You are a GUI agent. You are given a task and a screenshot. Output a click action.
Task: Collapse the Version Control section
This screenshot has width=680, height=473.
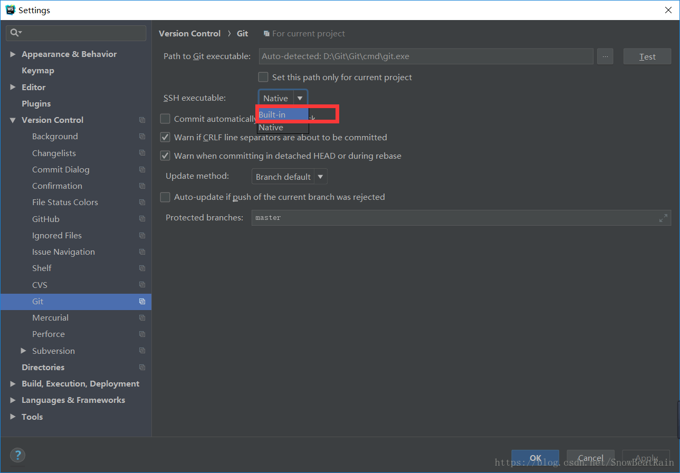pos(13,120)
